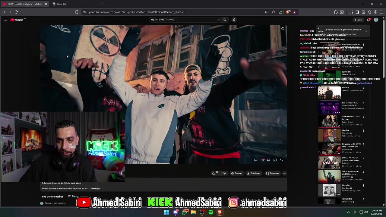
Task: Open Brave Shields lion icon
Action: point(288,12)
